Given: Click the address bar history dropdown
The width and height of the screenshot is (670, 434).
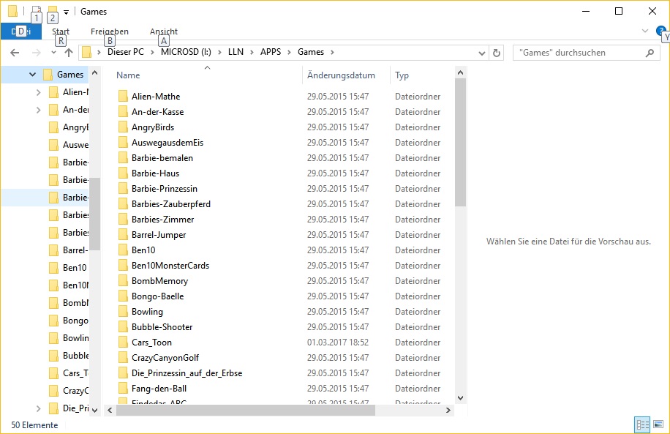Looking at the screenshot, I should [x=481, y=53].
